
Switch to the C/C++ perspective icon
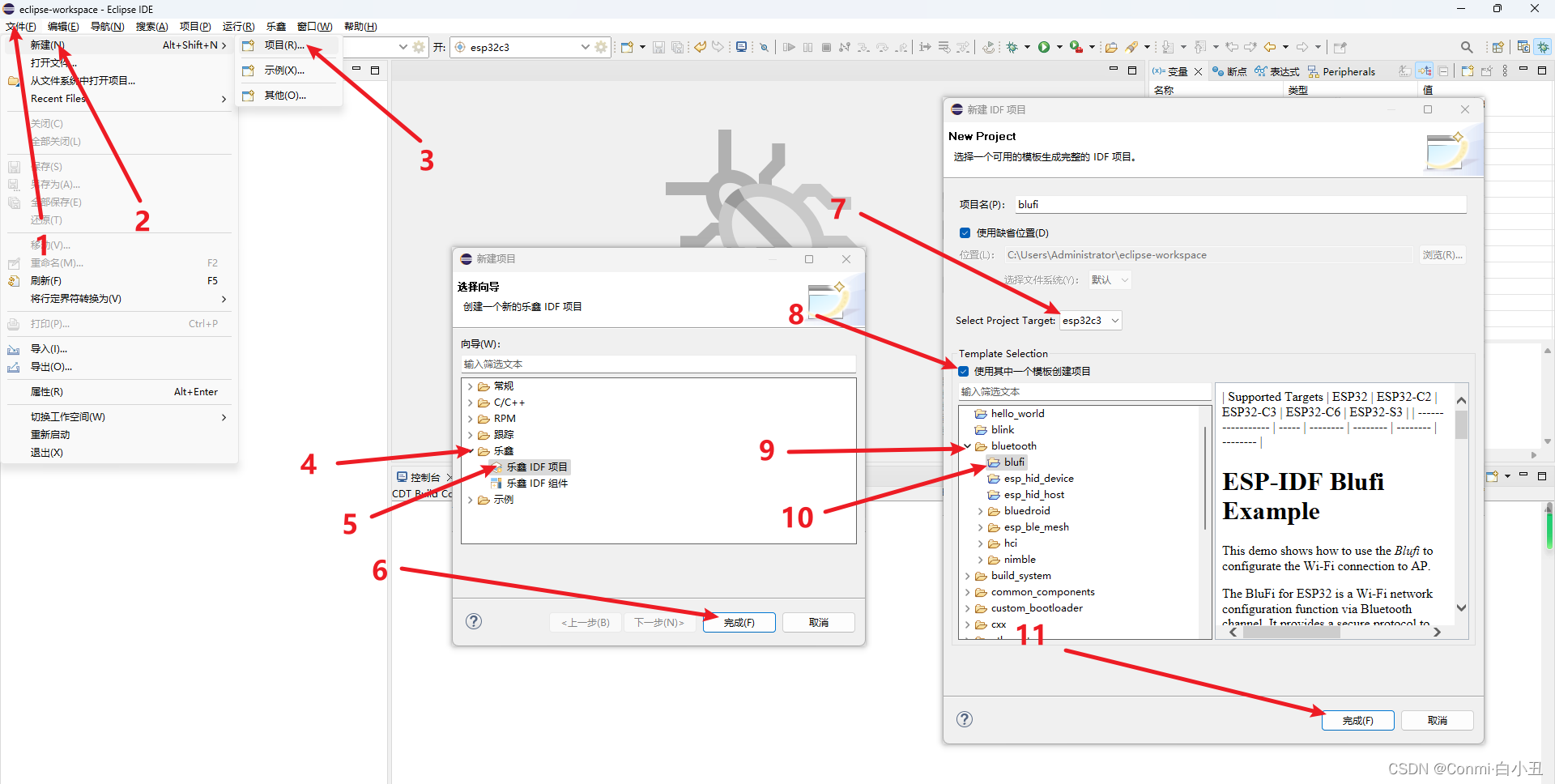tap(1523, 47)
